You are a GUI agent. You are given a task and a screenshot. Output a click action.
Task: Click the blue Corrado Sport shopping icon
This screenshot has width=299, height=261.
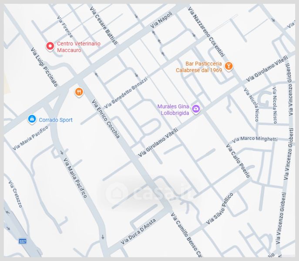coord(31,119)
